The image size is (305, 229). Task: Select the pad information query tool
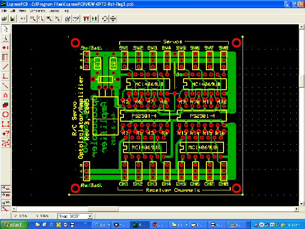[x=5, y=134]
